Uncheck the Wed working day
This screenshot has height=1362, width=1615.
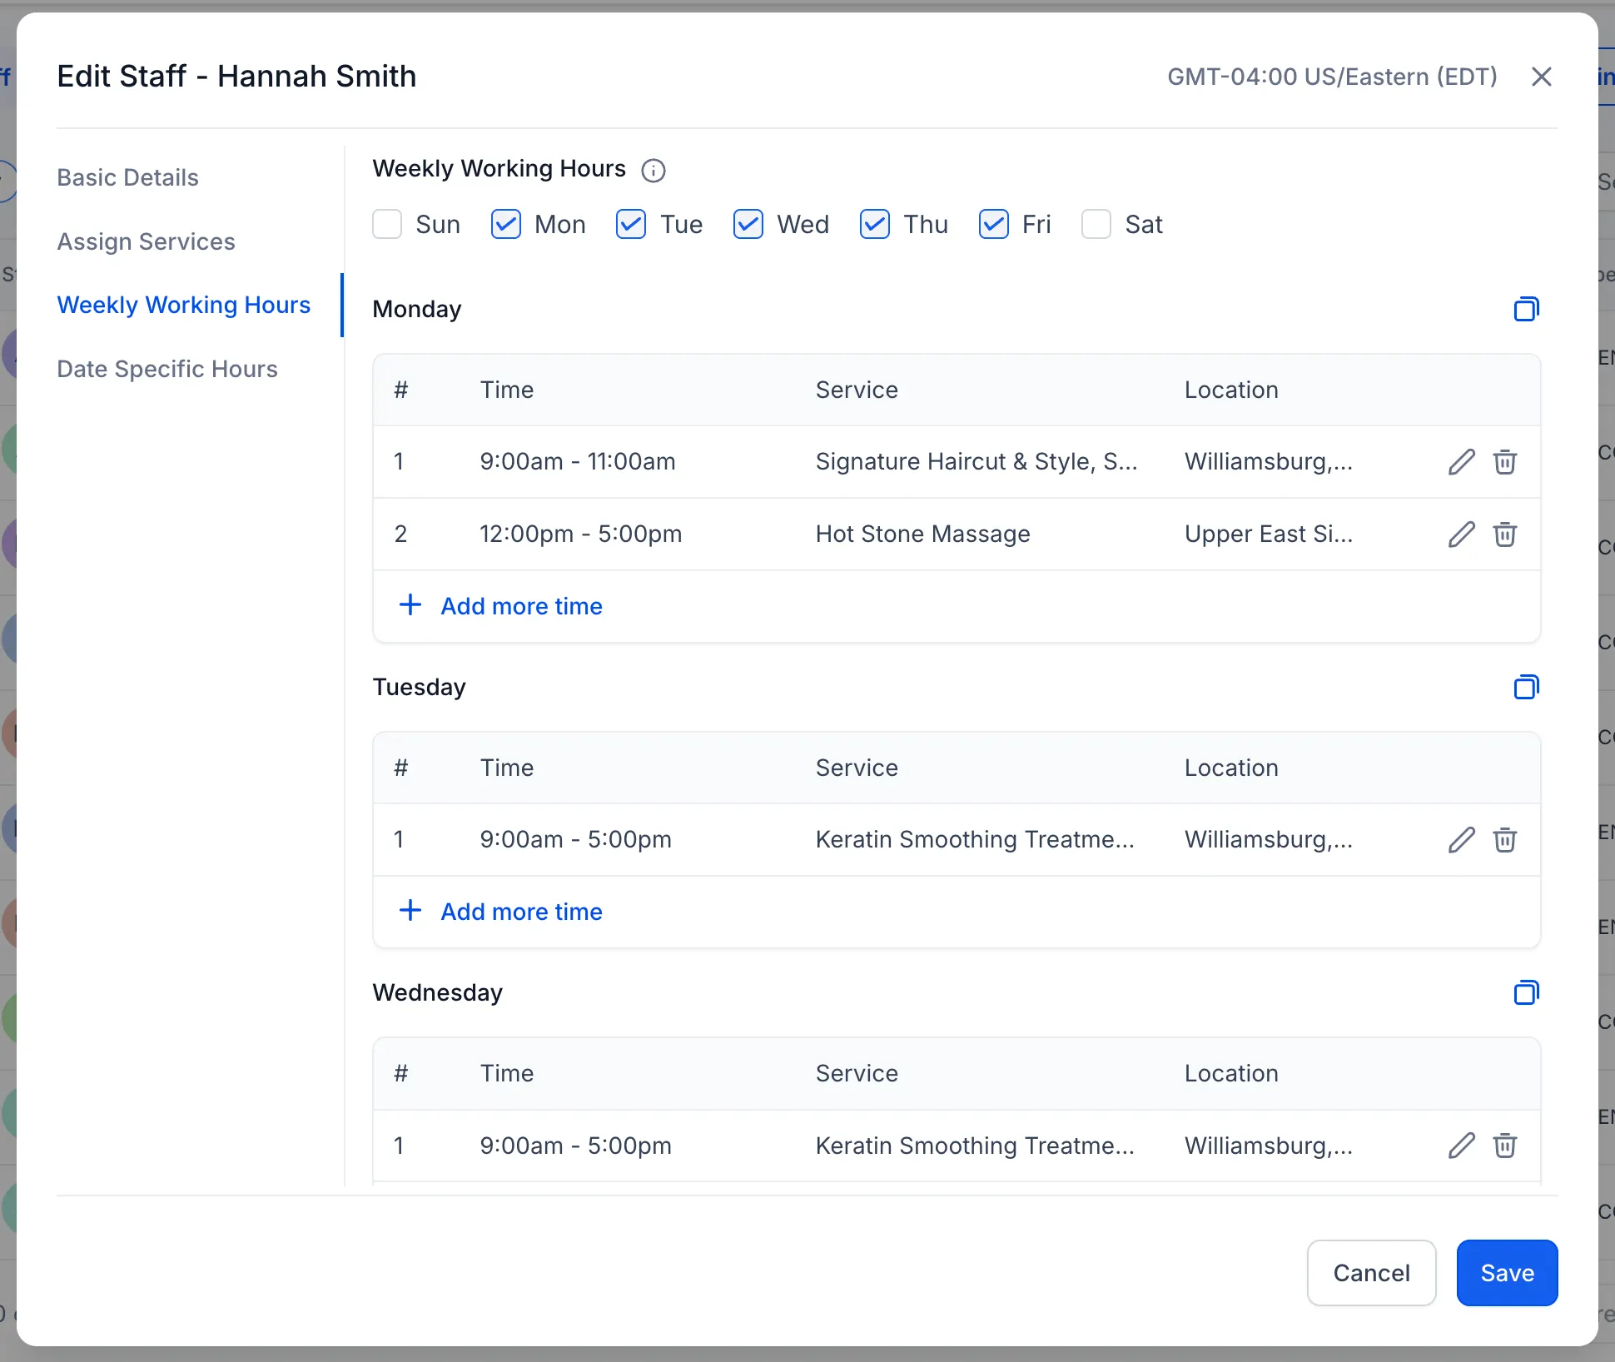point(748,225)
